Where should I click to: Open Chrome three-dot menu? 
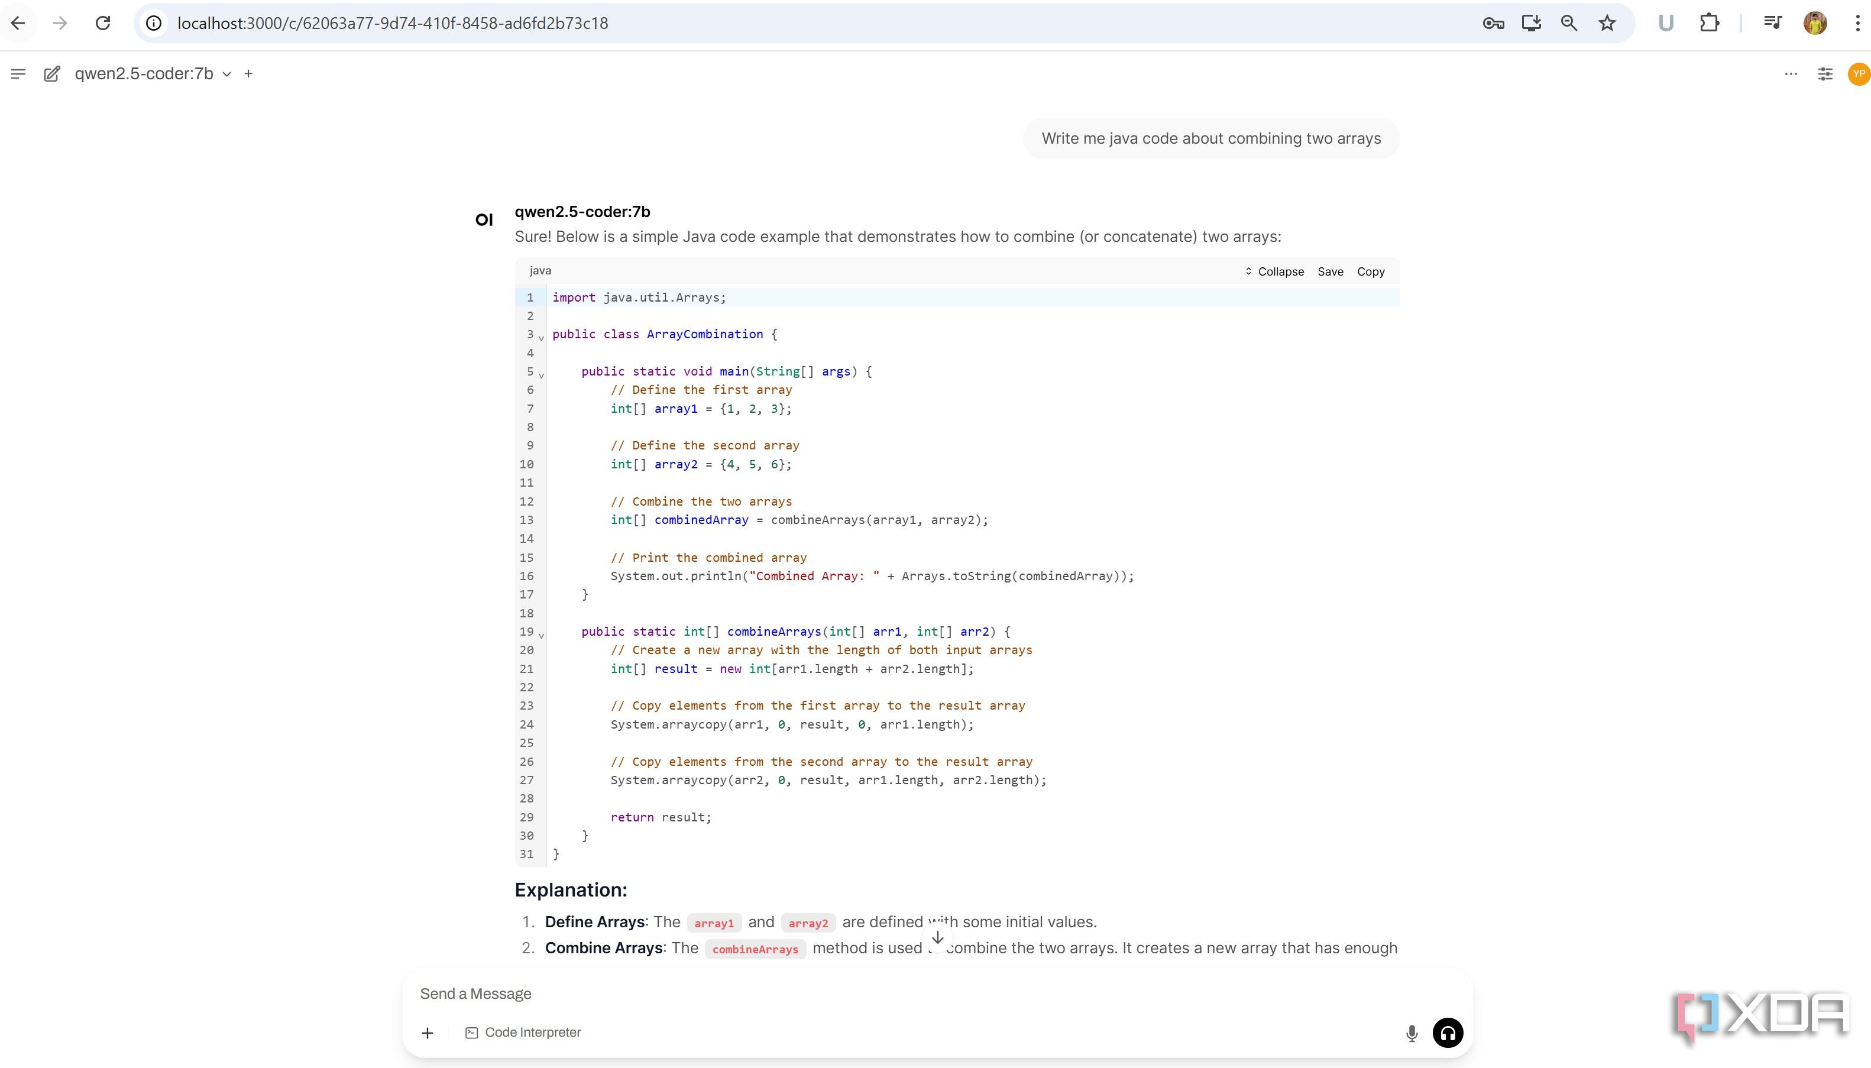pos(1858,24)
